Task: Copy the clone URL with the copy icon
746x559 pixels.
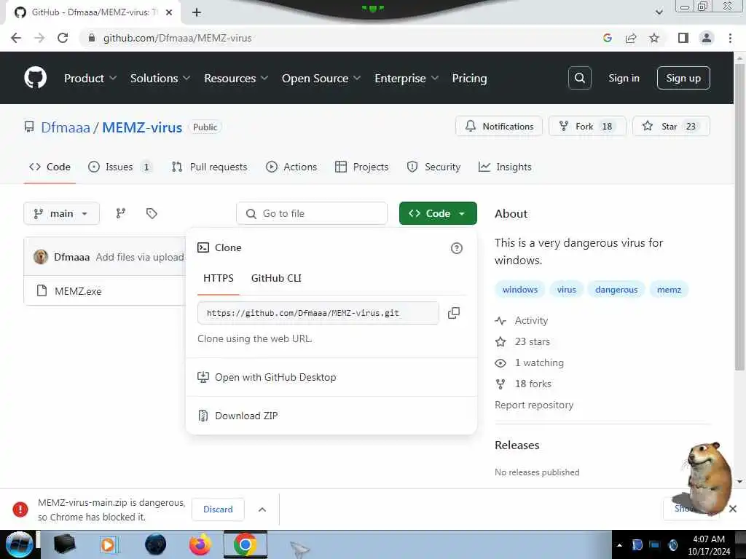Action: 453,313
